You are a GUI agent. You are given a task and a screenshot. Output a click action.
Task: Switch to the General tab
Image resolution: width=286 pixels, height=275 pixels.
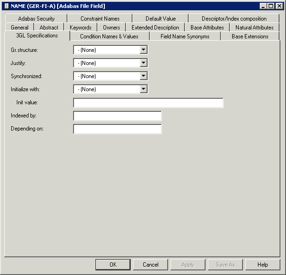(20, 28)
